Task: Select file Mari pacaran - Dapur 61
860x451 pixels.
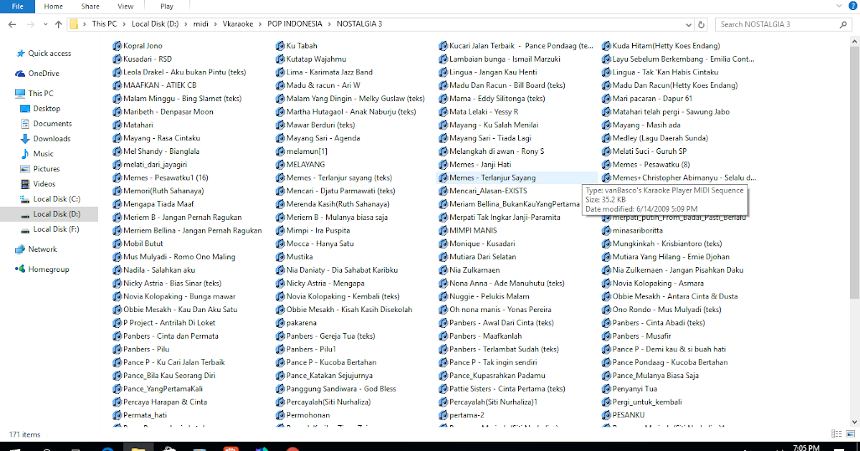Action: (x=652, y=98)
